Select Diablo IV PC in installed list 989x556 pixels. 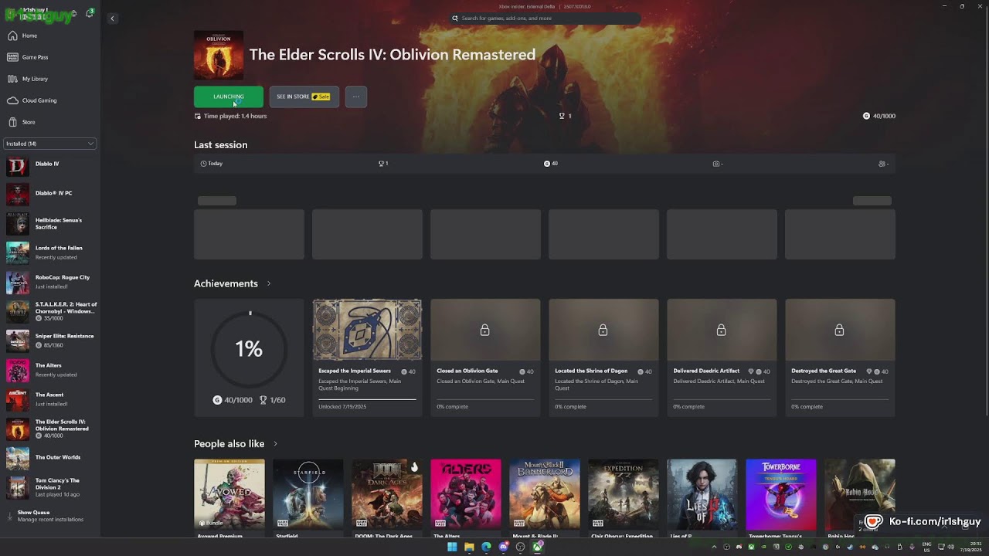pos(50,193)
